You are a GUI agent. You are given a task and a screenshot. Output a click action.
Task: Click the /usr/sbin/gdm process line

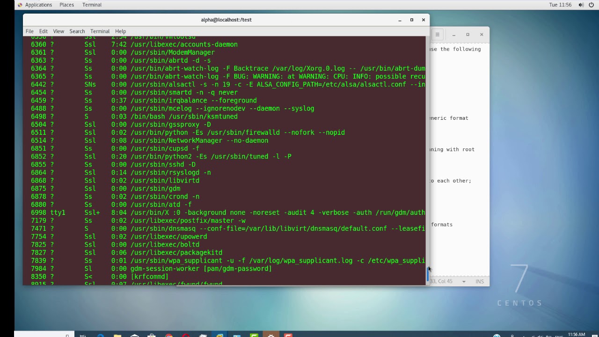pos(106,189)
